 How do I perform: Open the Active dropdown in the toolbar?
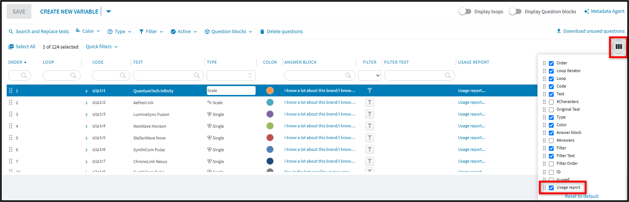pos(184,32)
